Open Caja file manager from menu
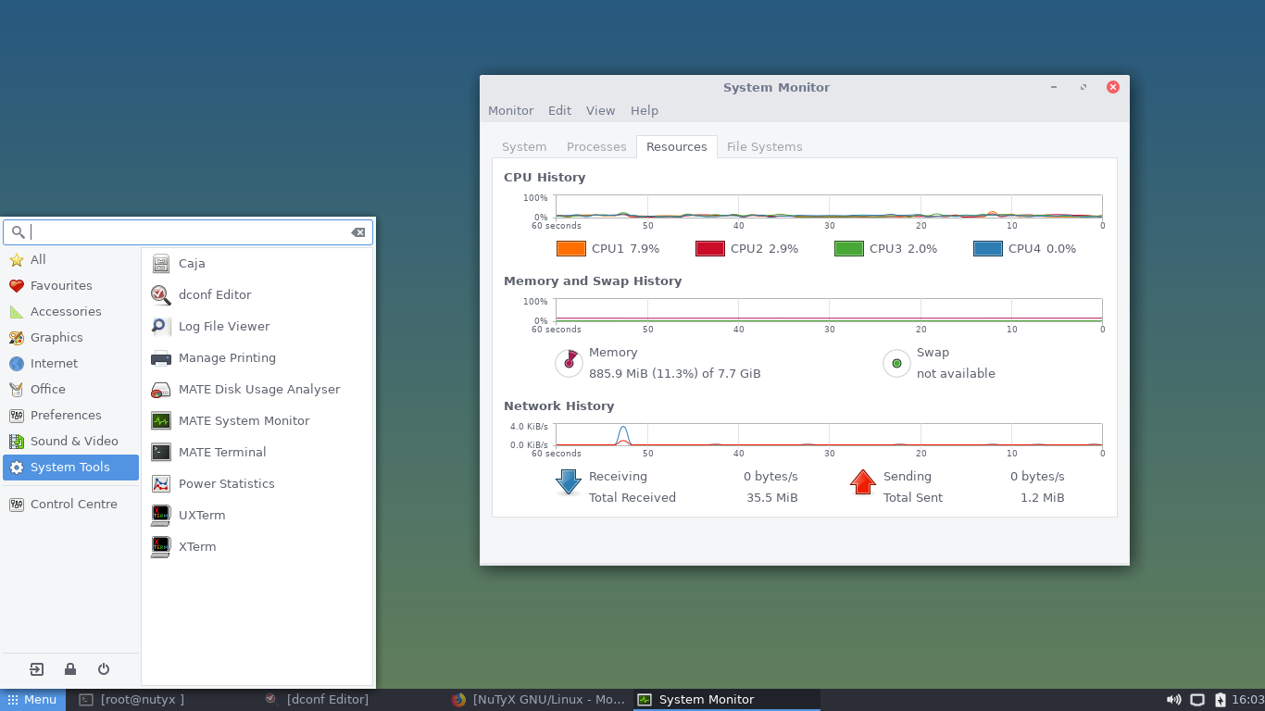This screenshot has height=711, width=1265. coord(257,264)
